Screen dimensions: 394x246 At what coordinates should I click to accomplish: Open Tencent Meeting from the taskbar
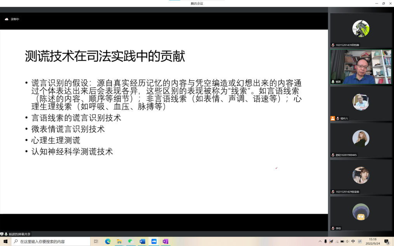154,241
